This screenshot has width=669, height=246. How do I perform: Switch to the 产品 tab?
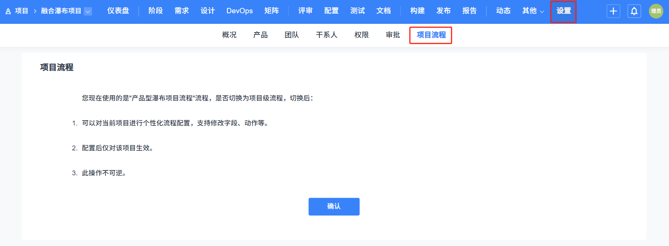coord(261,35)
